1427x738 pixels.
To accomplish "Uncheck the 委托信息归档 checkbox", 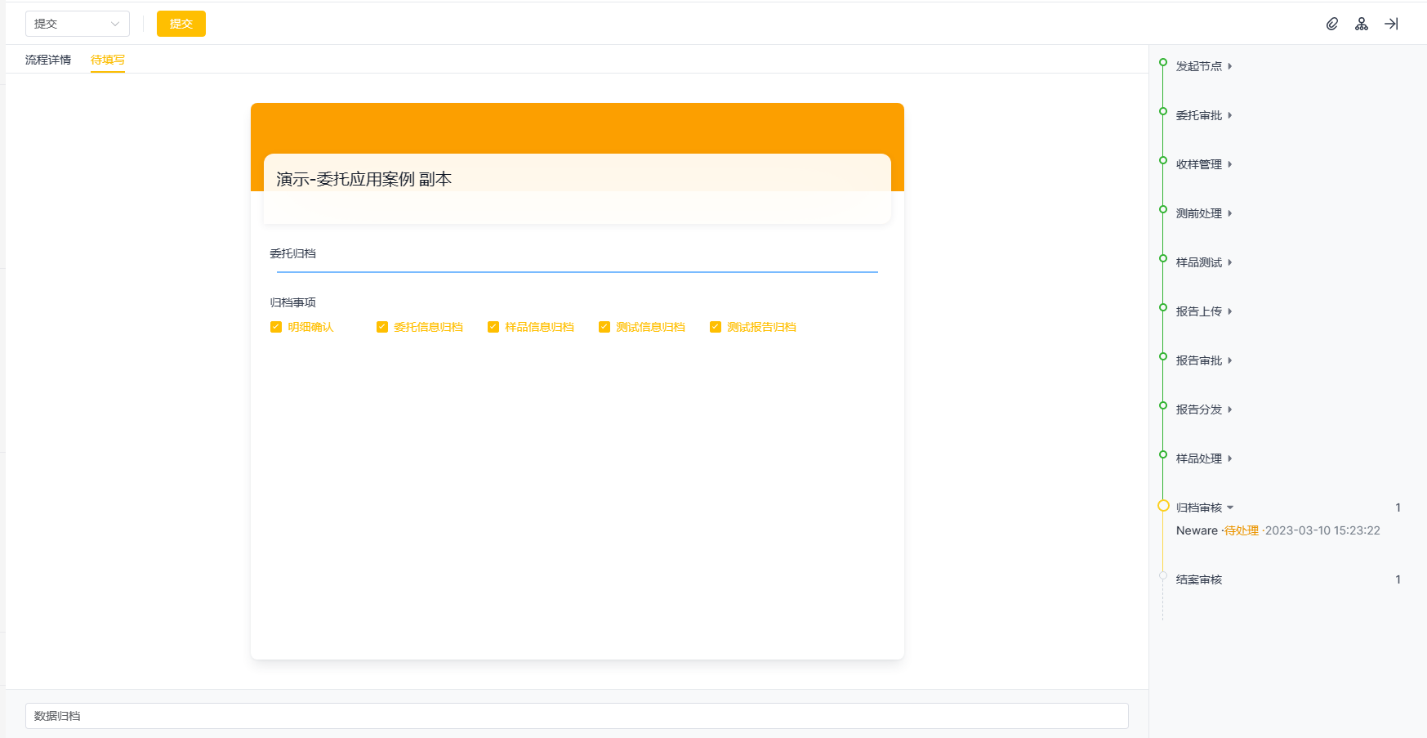I will 382,327.
